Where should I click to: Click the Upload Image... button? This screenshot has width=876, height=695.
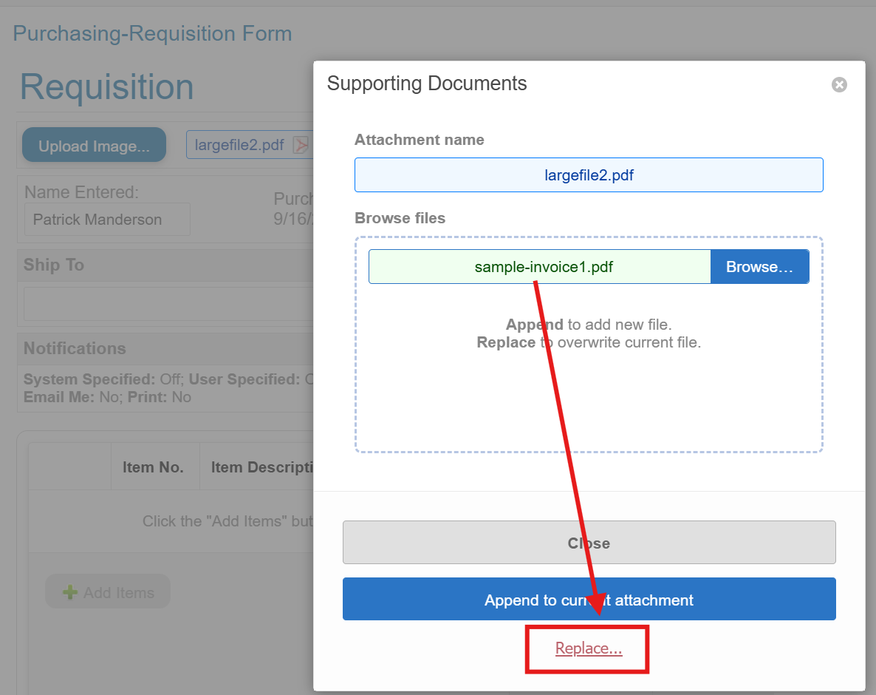pyautogui.click(x=94, y=146)
